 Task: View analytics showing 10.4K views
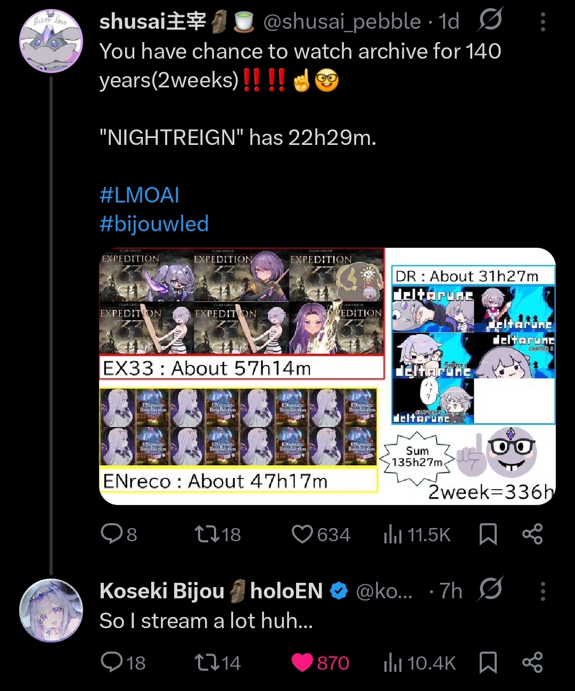[x=420, y=663]
